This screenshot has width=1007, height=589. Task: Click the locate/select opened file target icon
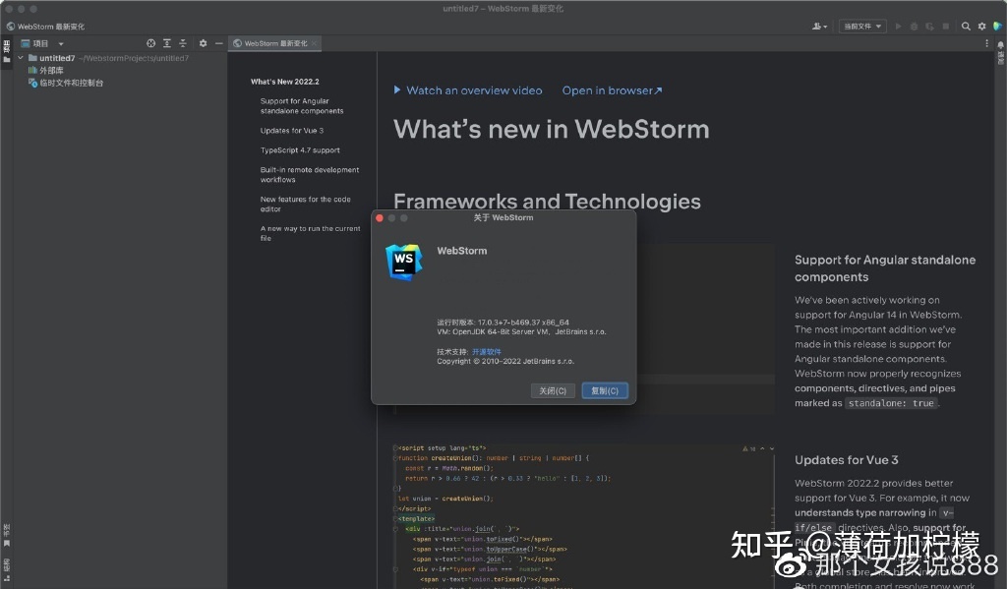[x=150, y=43]
